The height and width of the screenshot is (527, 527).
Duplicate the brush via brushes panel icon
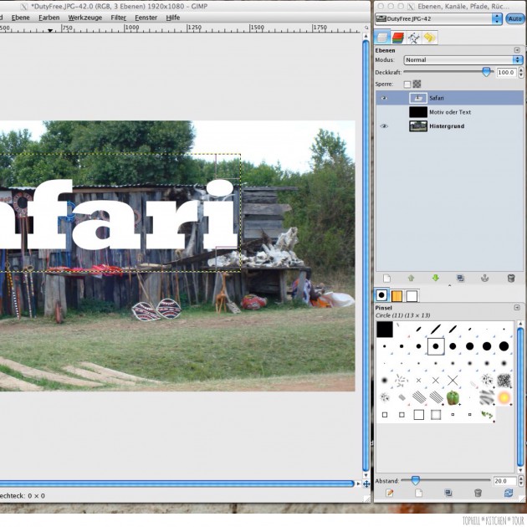tap(448, 493)
